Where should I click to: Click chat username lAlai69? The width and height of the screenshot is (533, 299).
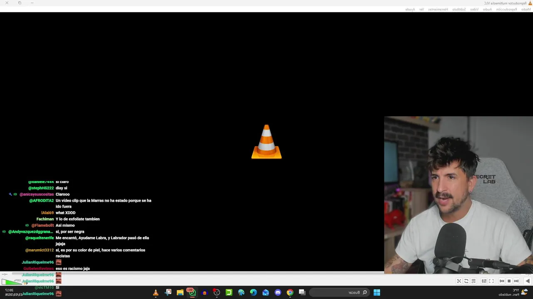[47, 213]
